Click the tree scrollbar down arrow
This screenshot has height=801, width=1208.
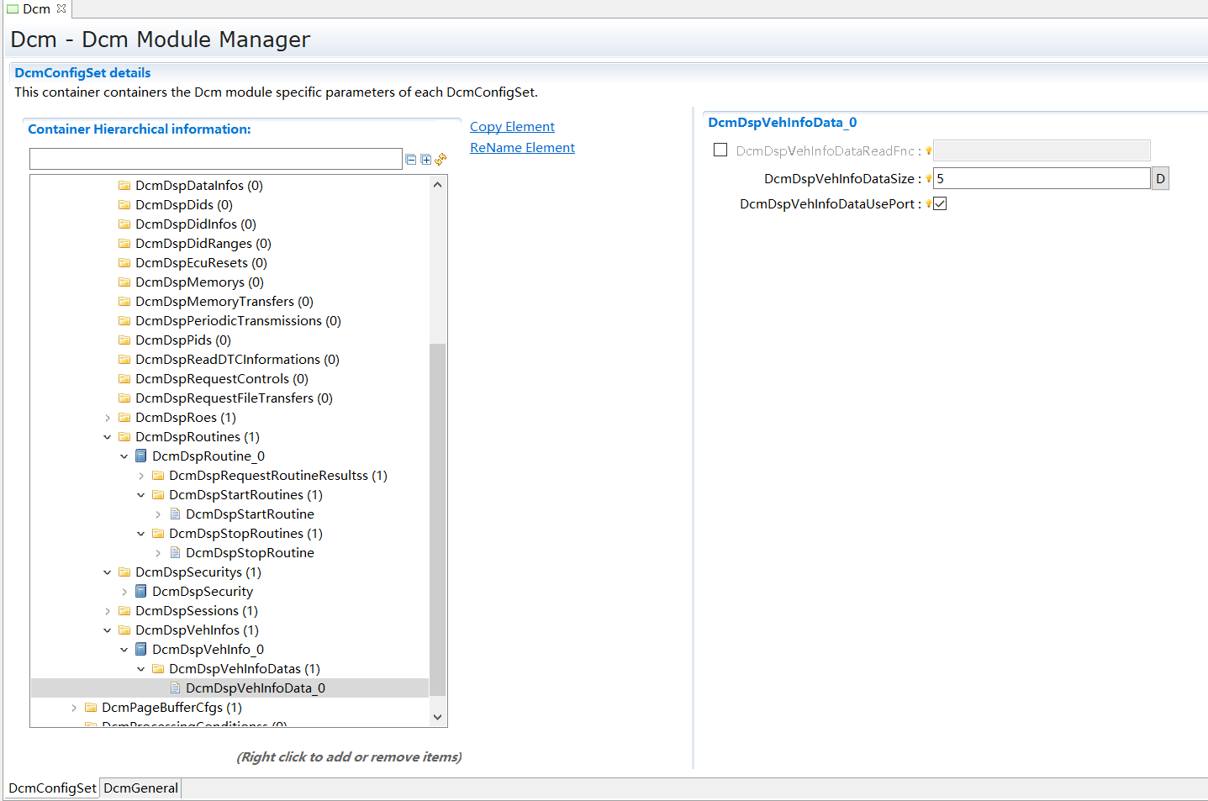pos(437,717)
